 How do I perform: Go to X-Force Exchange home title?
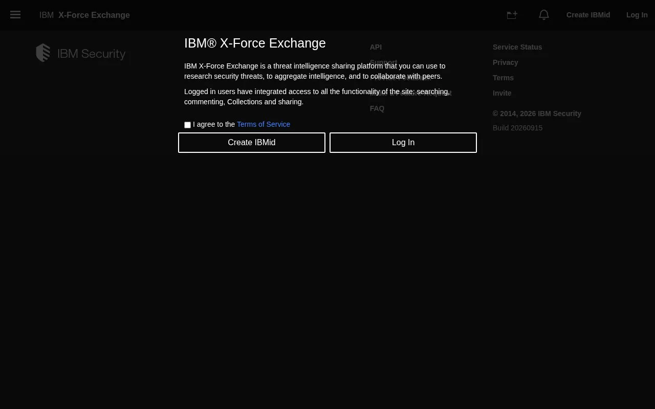(x=84, y=15)
